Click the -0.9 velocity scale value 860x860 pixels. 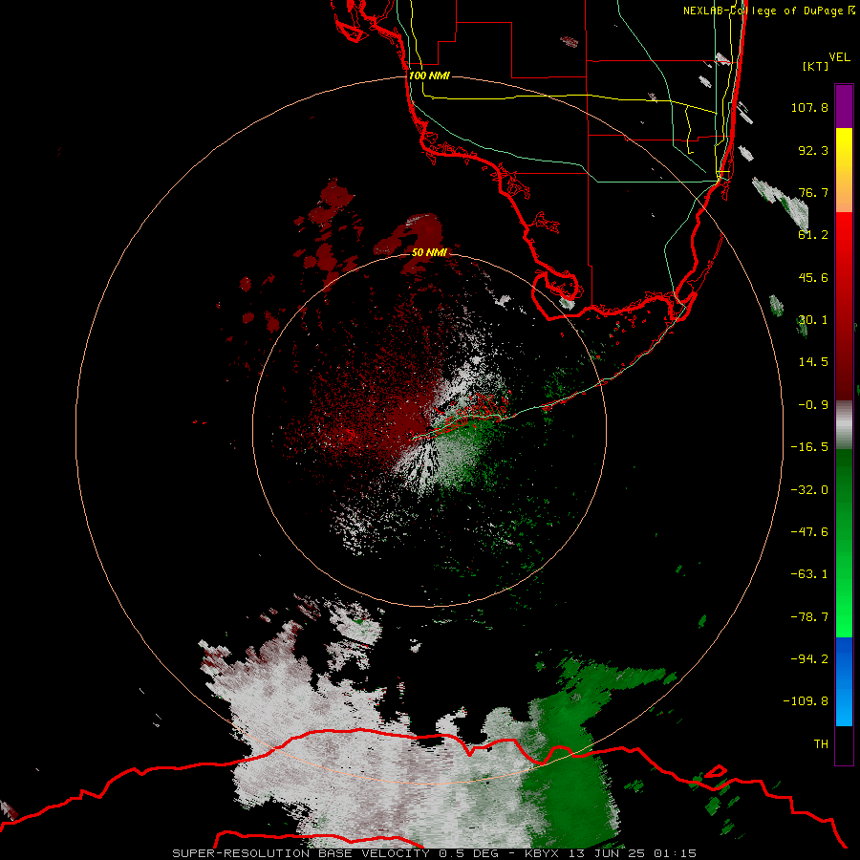tap(813, 405)
